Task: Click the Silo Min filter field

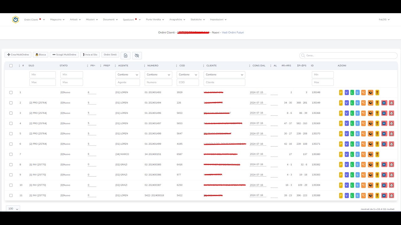Action: pyautogui.click(x=43, y=75)
